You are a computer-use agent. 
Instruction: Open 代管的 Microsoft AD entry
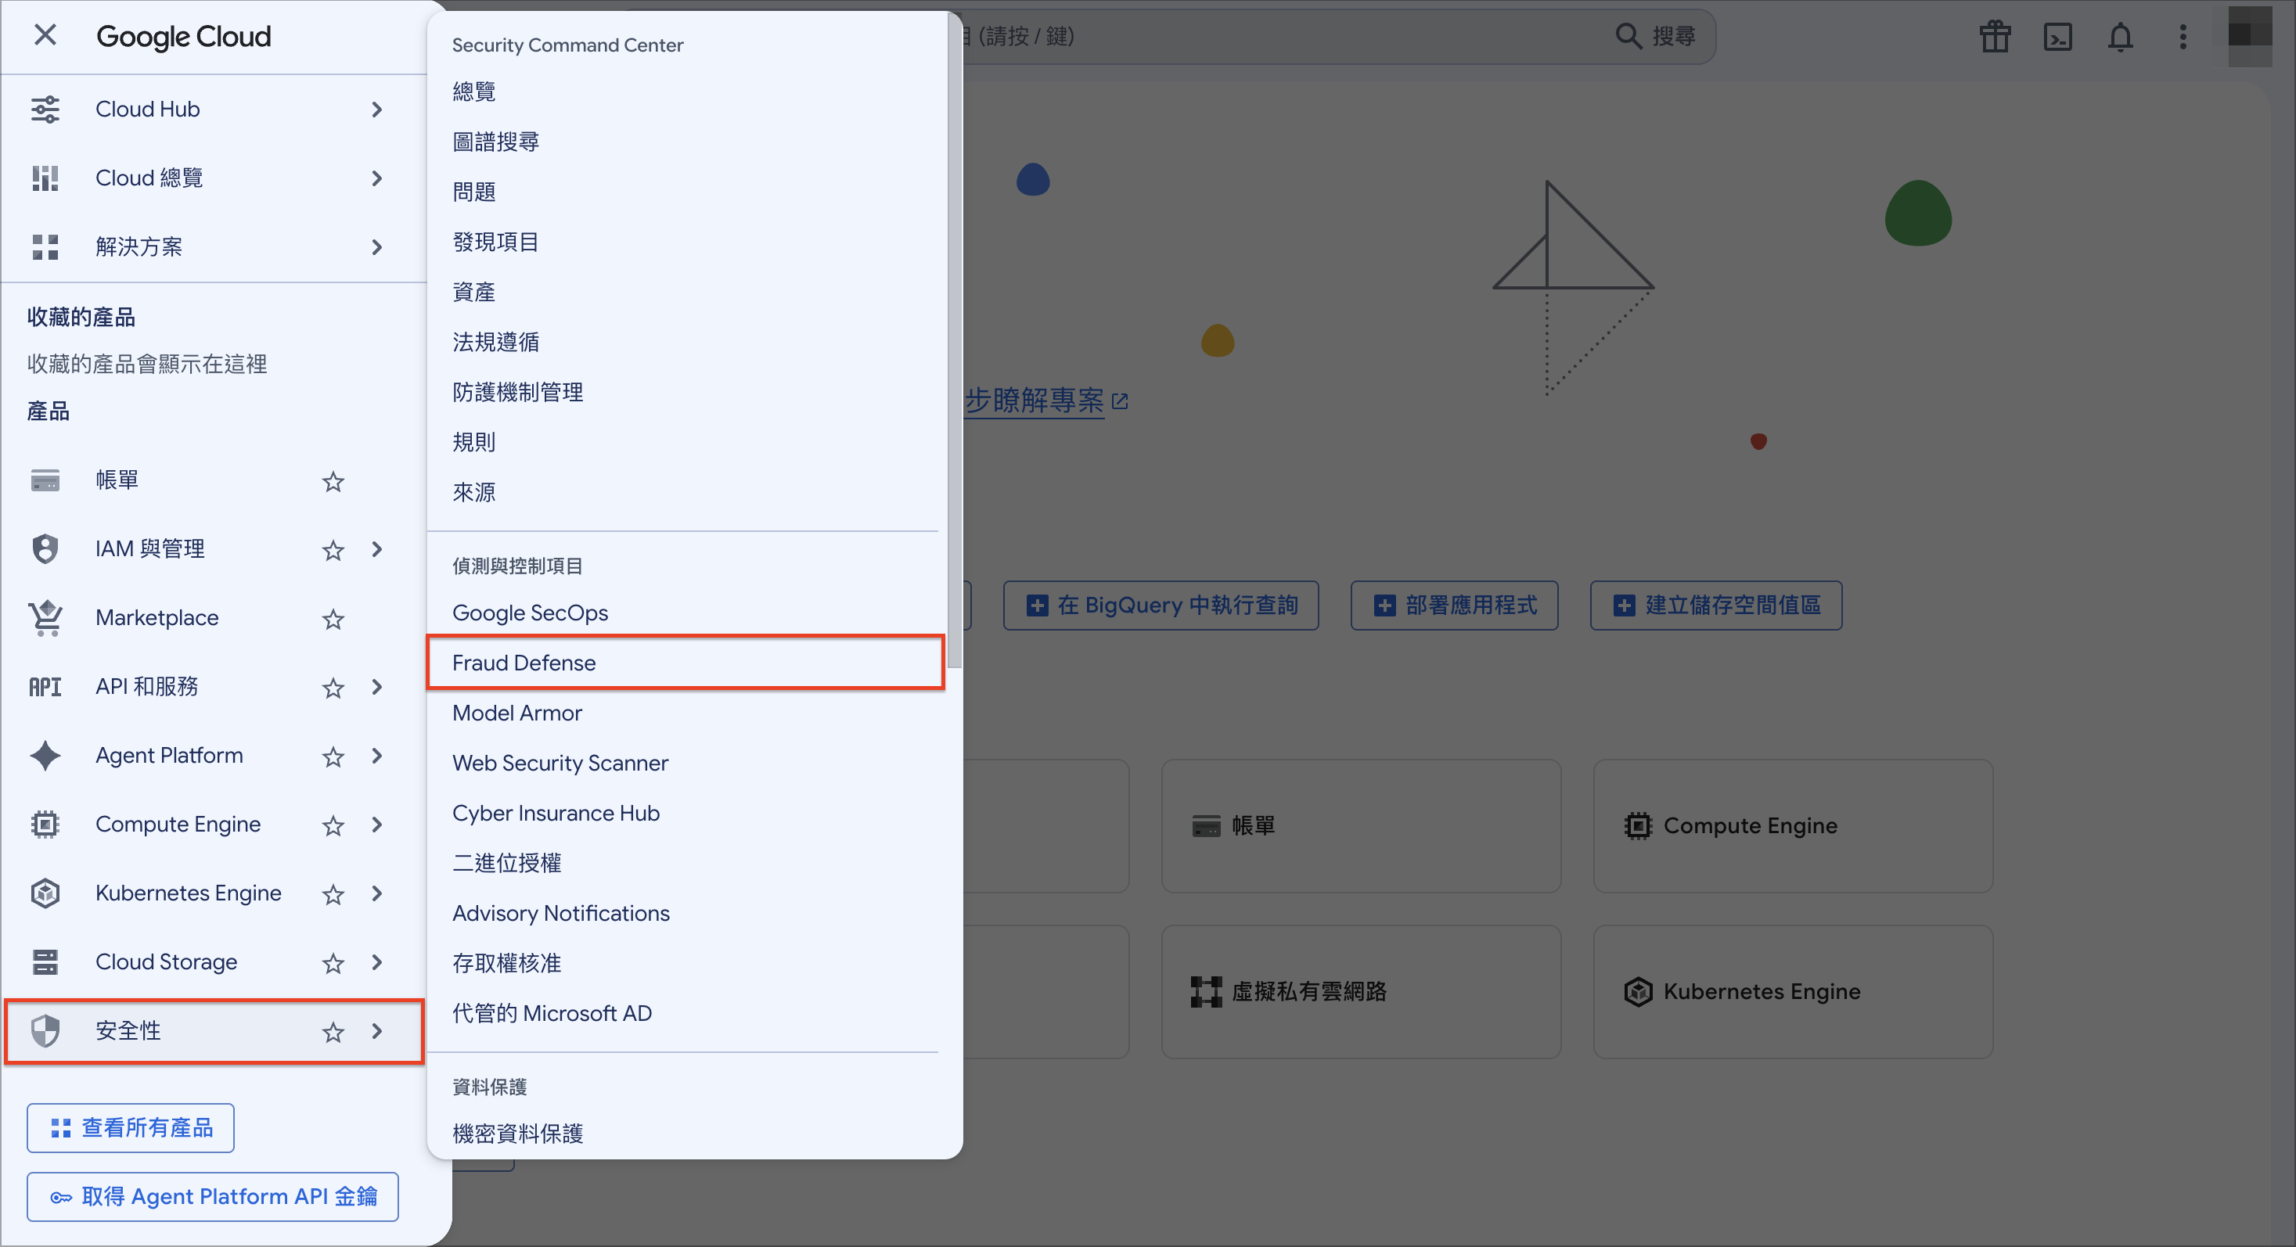click(686, 1013)
